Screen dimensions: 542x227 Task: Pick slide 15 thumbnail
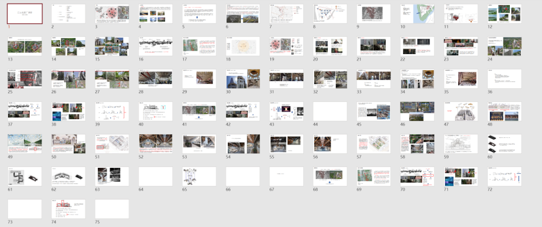(112, 46)
